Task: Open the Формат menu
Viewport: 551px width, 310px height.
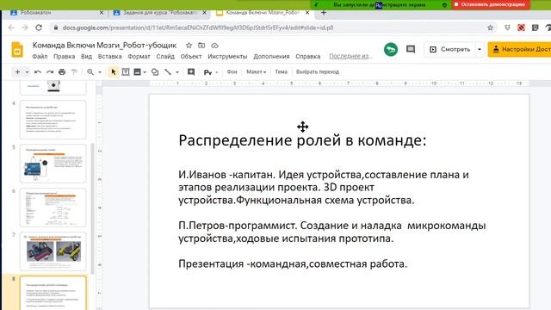Action: tap(139, 56)
